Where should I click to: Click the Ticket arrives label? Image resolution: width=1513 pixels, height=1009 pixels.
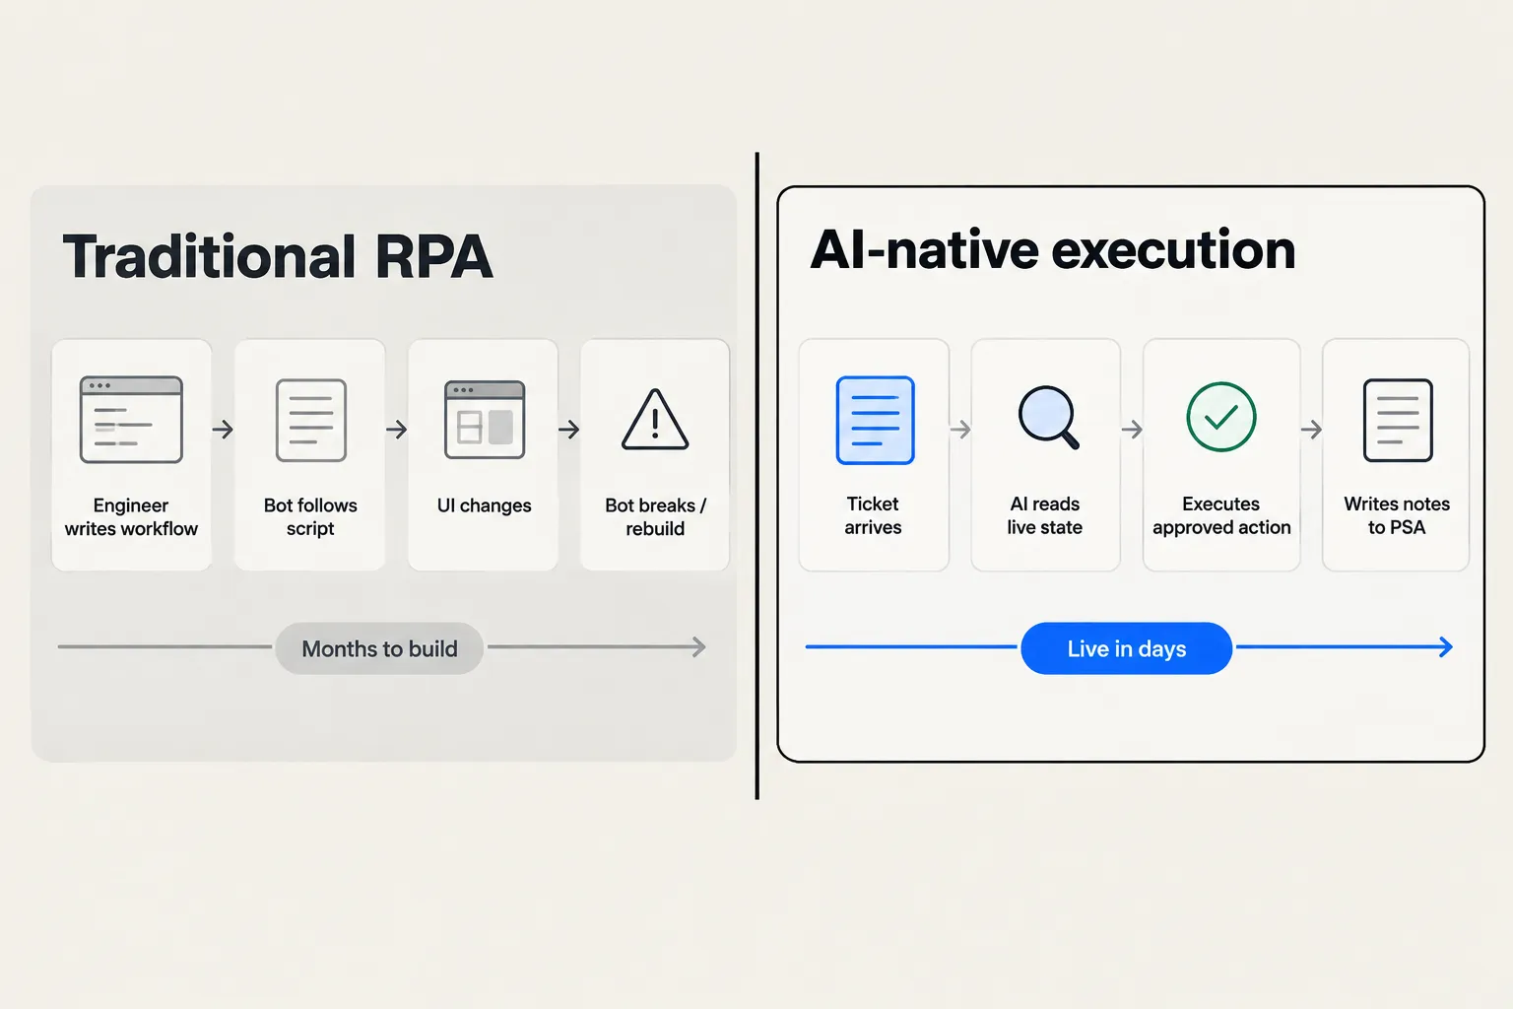tap(873, 515)
